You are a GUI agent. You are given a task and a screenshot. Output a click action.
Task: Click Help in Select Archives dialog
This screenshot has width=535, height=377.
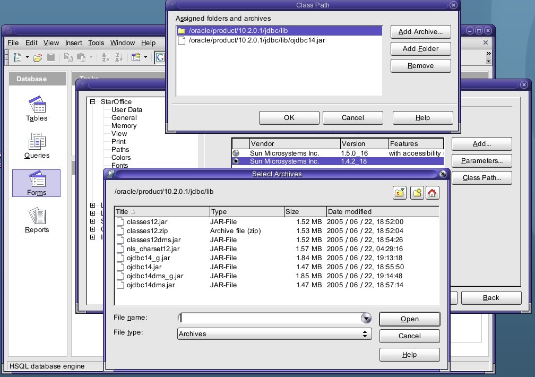pyautogui.click(x=409, y=355)
